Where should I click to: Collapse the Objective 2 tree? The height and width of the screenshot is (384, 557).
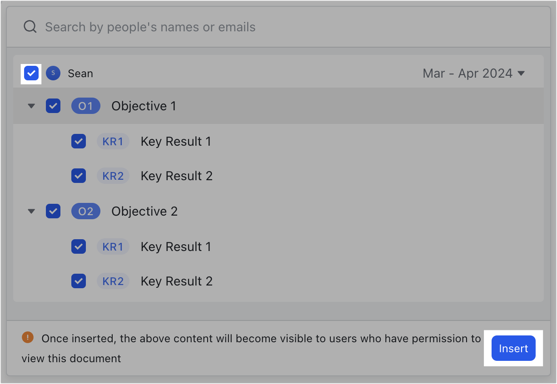click(31, 211)
